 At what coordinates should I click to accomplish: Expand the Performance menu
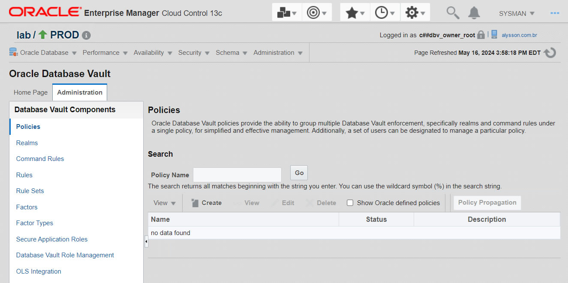(105, 53)
